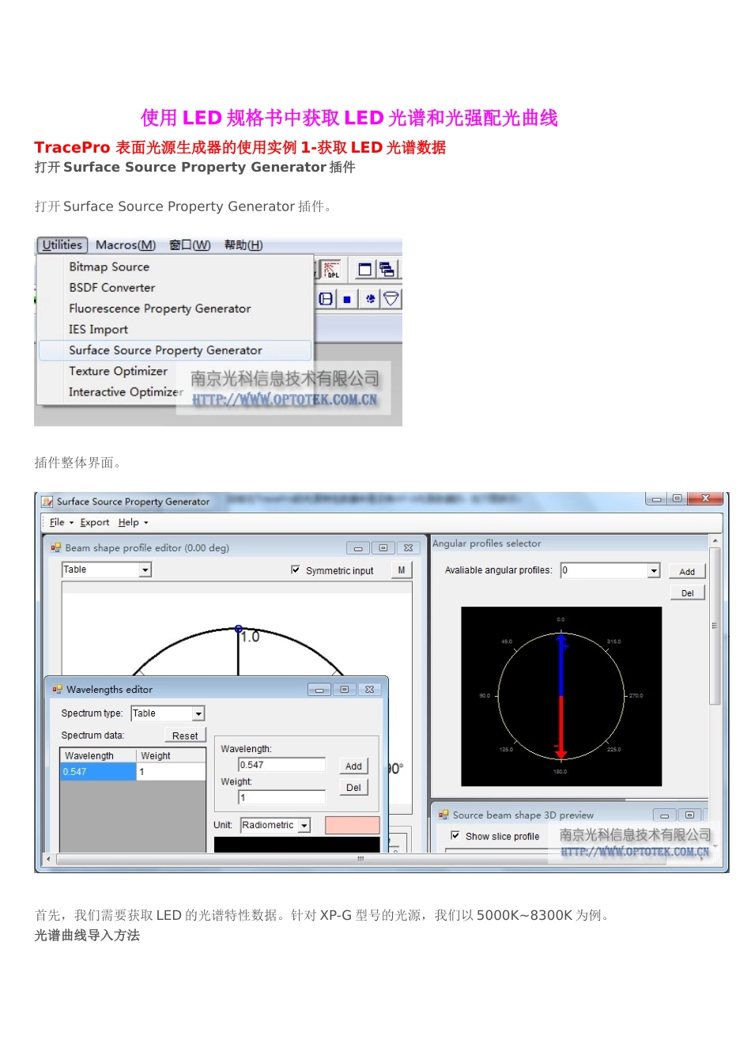Image resolution: width=751 pixels, height=1063 pixels.
Task: Click the cascade windows toolbar icon
Action: click(387, 270)
